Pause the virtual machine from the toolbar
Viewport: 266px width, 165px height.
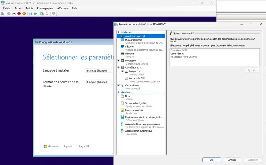coord(31,14)
